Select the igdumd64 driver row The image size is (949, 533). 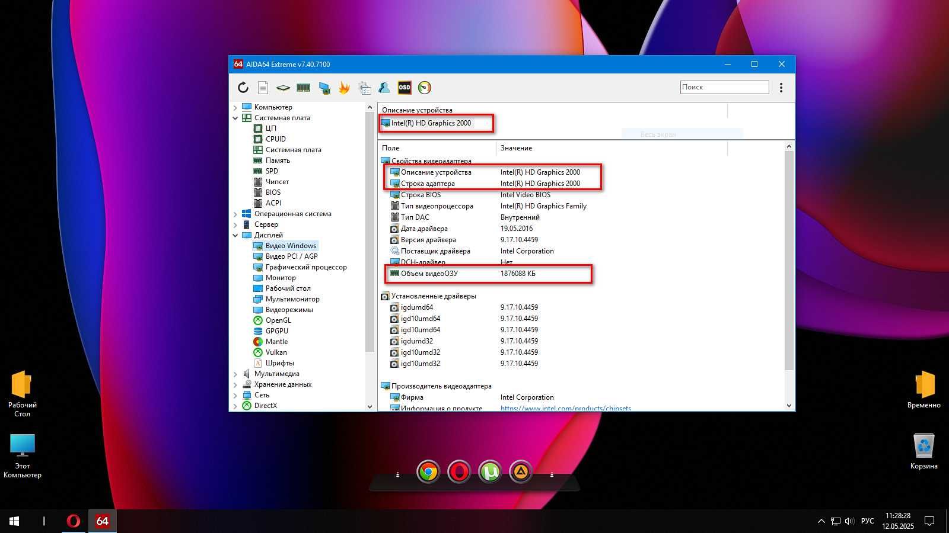[x=416, y=307]
